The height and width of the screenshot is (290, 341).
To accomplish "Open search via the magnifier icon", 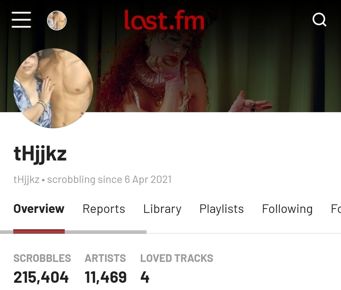I will [319, 20].
